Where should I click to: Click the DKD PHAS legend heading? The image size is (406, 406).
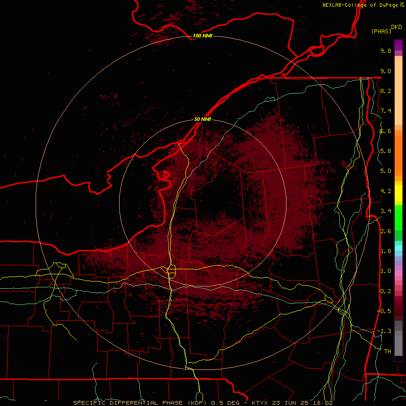pos(386,29)
